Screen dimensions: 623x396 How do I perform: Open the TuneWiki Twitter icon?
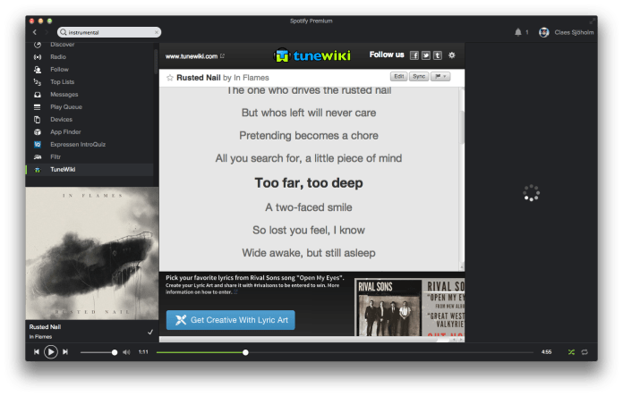pos(426,55)
